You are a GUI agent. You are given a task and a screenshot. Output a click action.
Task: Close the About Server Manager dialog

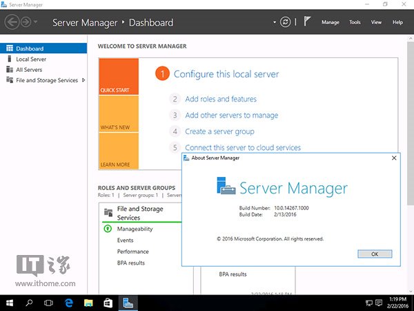coord(394,158)
